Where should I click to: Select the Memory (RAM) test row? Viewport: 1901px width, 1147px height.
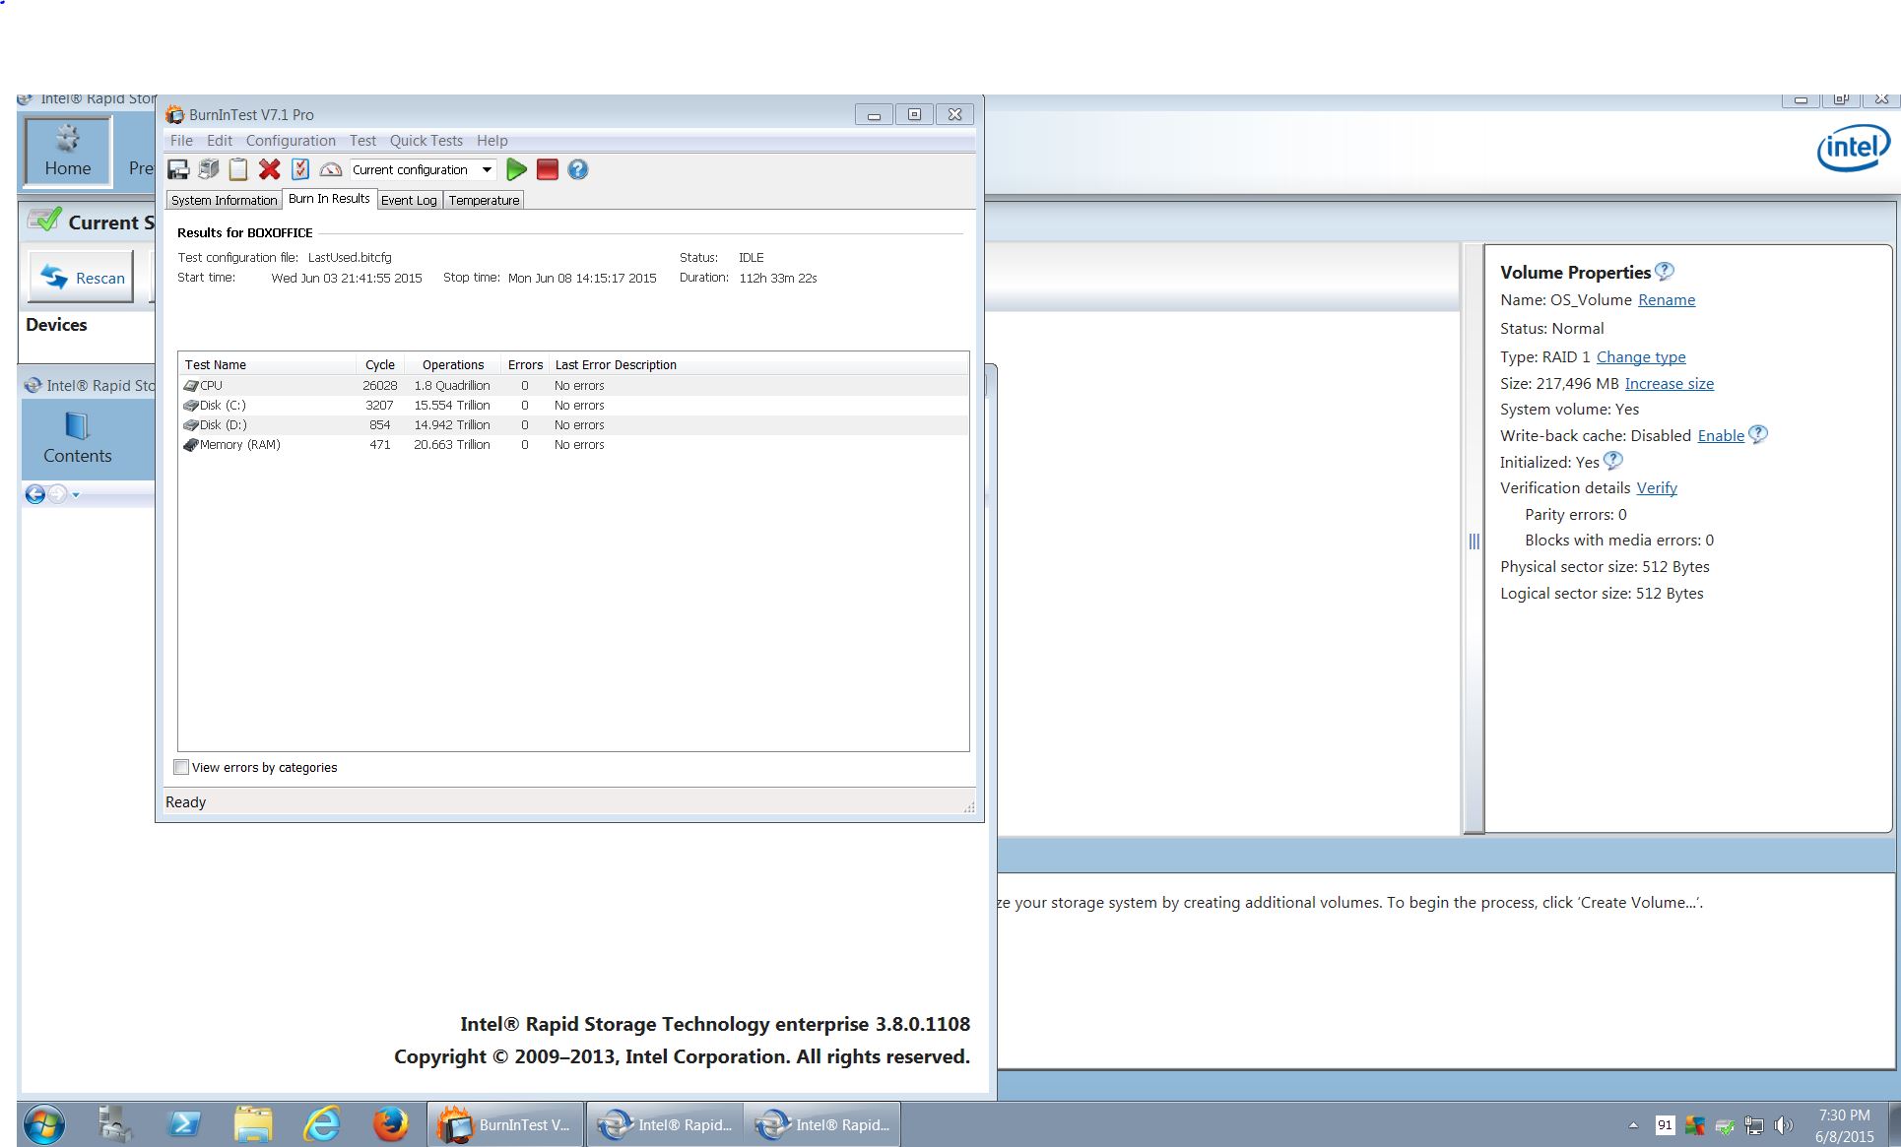pyautogui.click(x=573, y=445)
